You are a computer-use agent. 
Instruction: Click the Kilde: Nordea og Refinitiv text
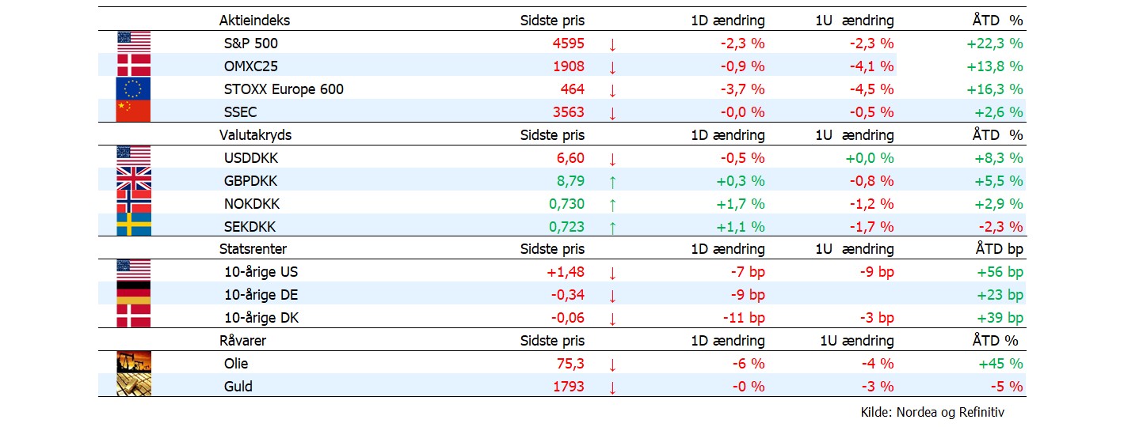[x=932, y=412]
